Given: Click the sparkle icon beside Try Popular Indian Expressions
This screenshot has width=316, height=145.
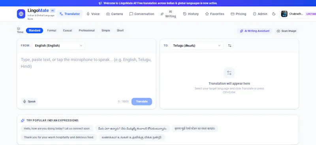Looking at the screenshot, I should point(23,121).
